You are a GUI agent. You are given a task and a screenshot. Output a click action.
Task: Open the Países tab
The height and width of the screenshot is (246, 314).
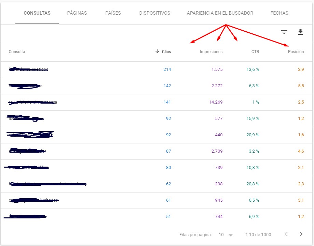113,13
